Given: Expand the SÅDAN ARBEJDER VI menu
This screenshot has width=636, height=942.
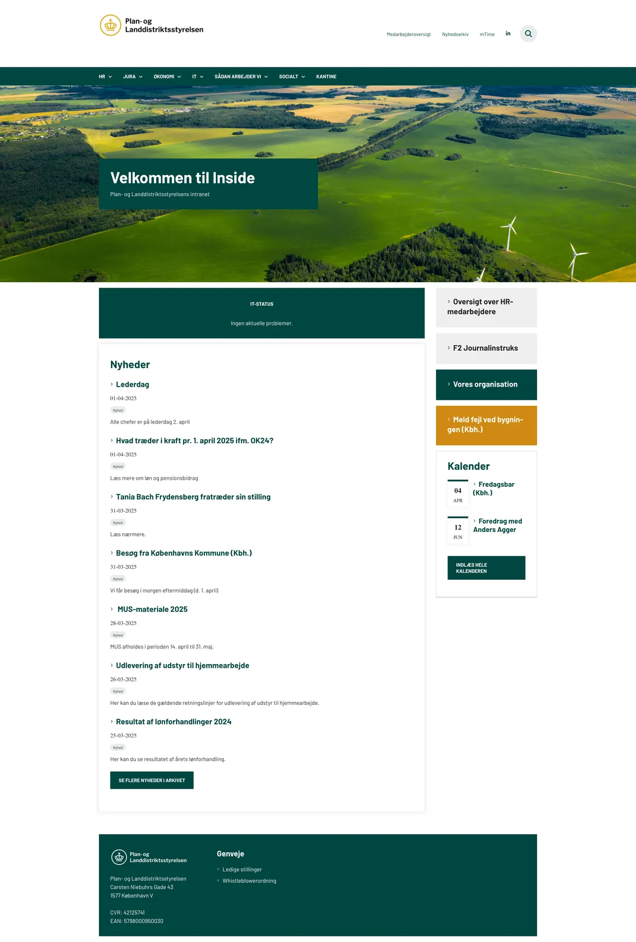Looking at the screenshot, I should (x=241, y=77).
